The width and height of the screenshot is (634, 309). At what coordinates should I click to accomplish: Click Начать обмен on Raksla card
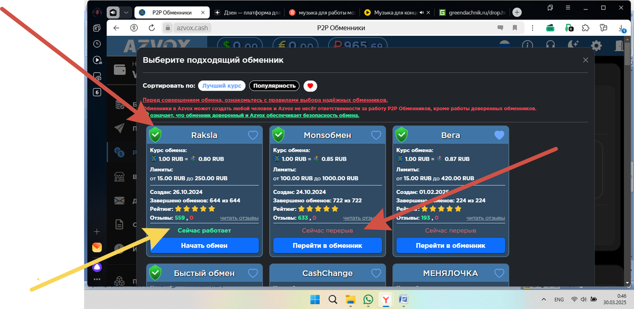(x=204, y=245)
